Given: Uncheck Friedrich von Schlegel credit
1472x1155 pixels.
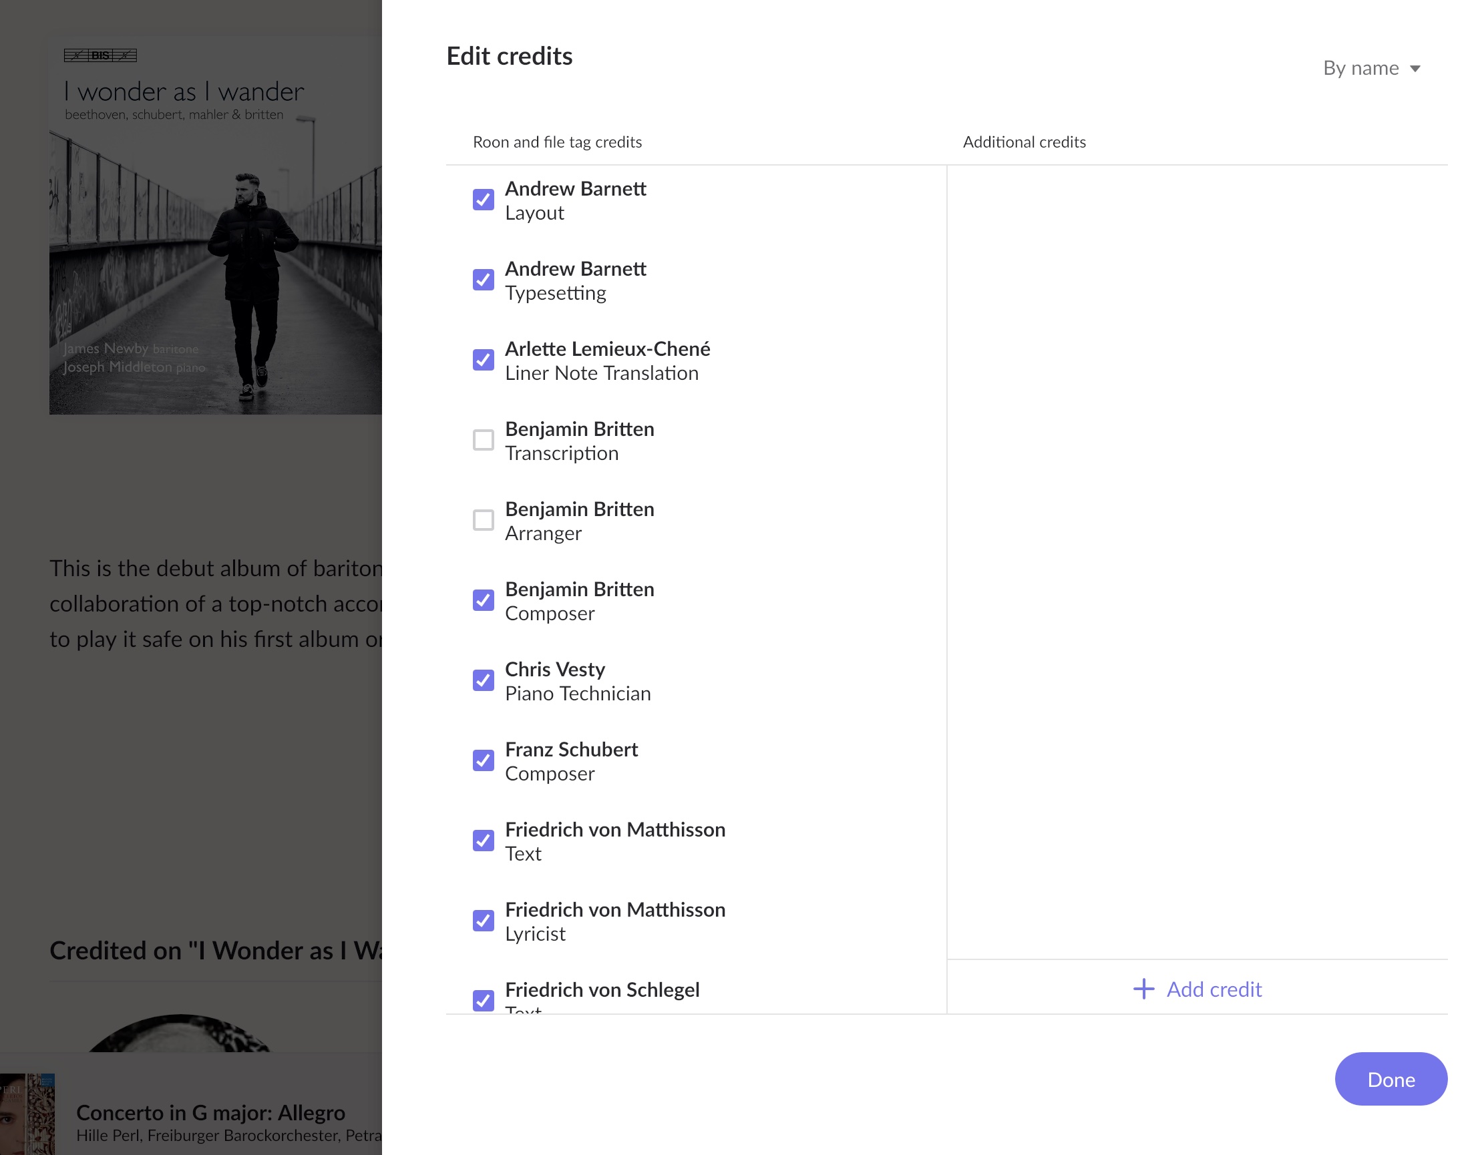Looking at the screenshot, I should pos(483,1000).
